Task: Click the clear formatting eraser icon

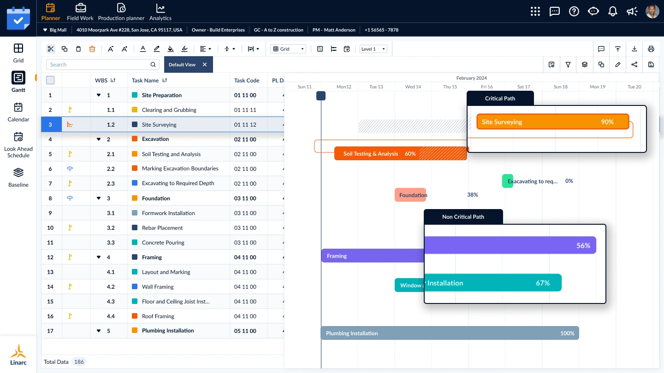Action: [184, 49]
